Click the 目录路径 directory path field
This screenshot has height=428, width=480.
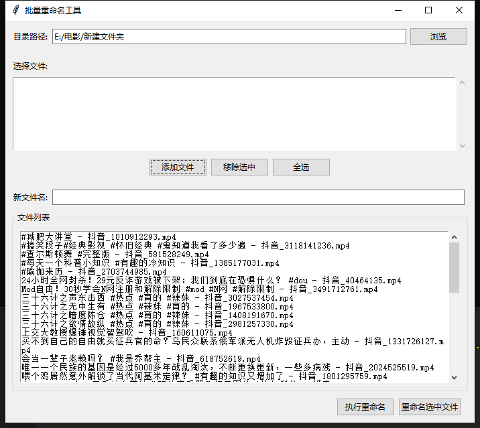(x=229, y=37)
